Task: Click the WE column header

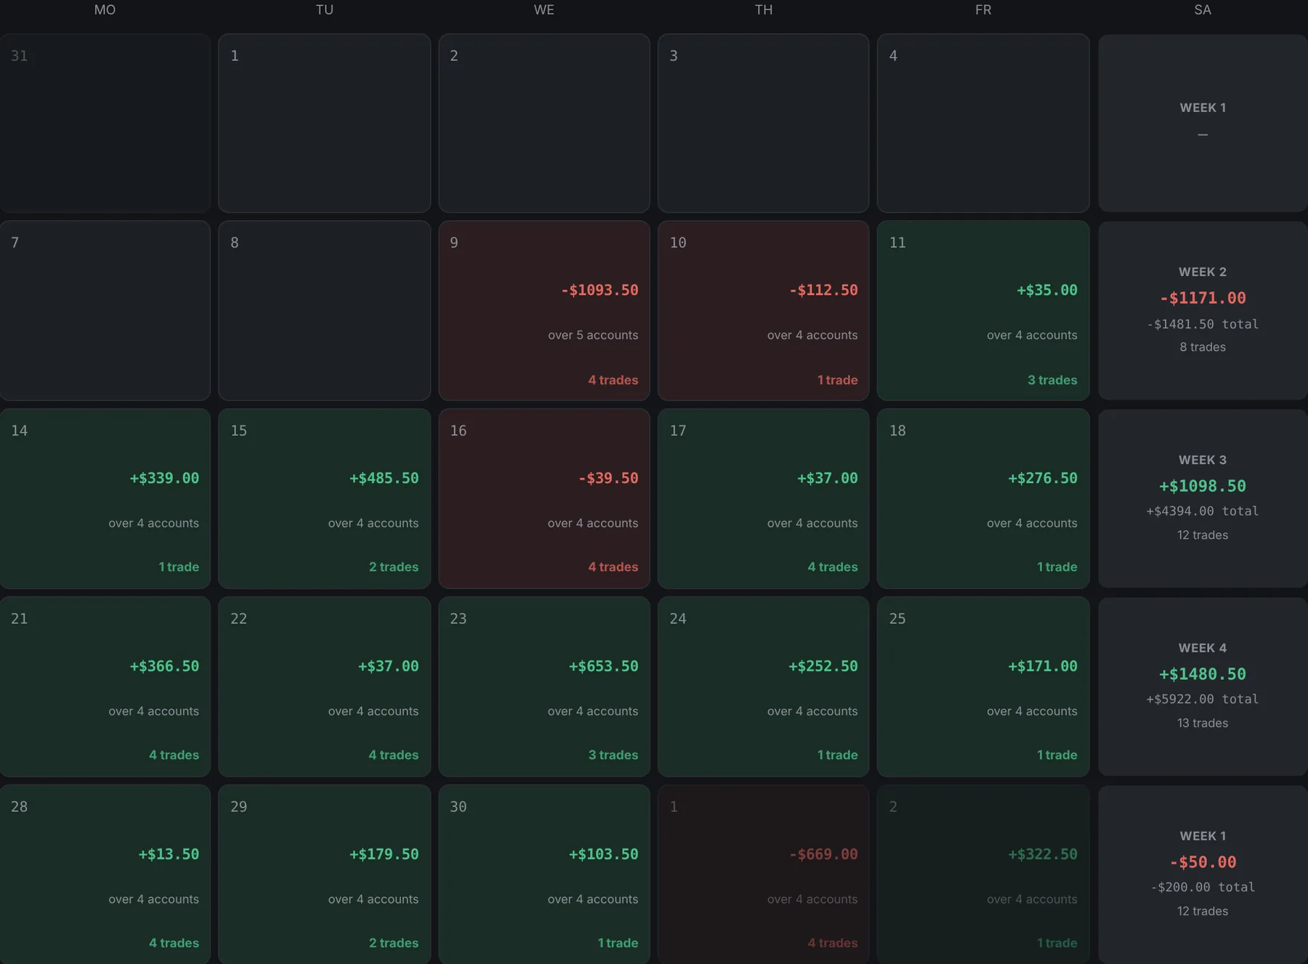Action: coord(544,10)
